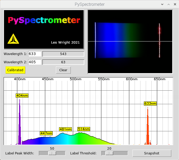The width and height of the screenshot is (179, 160).
Task: Click the 500nm axis label
Action: tap(76, 79)
